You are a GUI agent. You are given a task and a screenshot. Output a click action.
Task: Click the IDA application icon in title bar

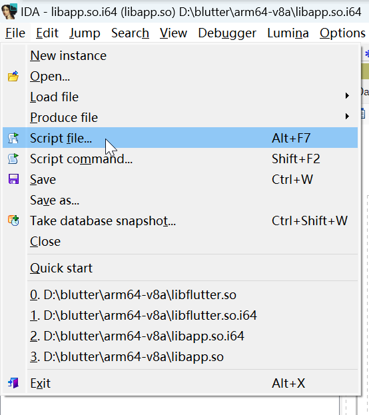pos(9,11)
